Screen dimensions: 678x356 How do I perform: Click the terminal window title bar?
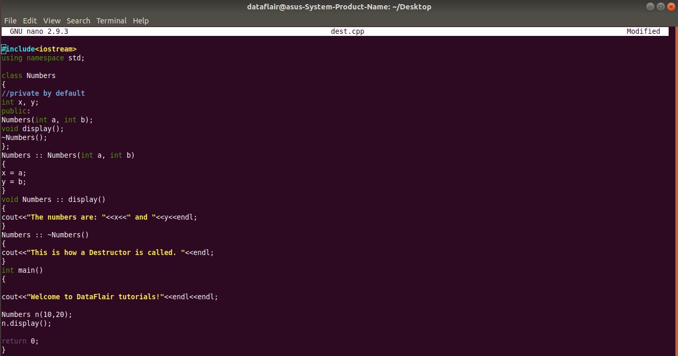click(339, 6)
